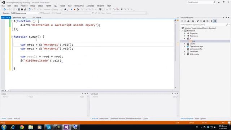The height and width of the screenshot is (130, 231).
Task: Click the Visual Studio taskbar icon
Action: point(66,127)
